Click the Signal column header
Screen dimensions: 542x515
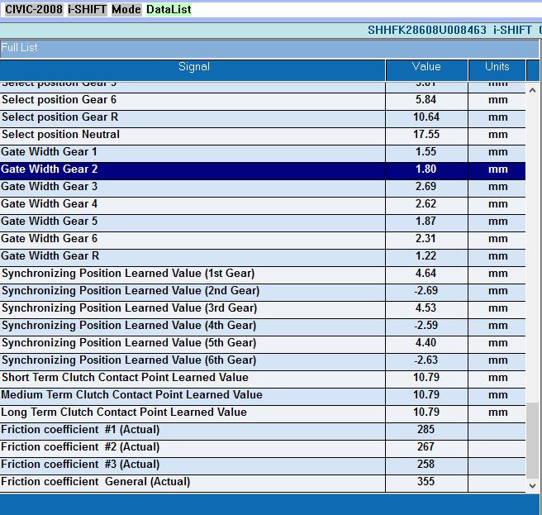(193, 70)
